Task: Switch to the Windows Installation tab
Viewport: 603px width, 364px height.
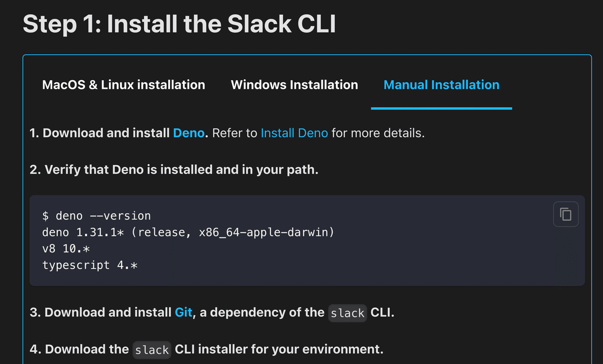Action: point(294,84)
